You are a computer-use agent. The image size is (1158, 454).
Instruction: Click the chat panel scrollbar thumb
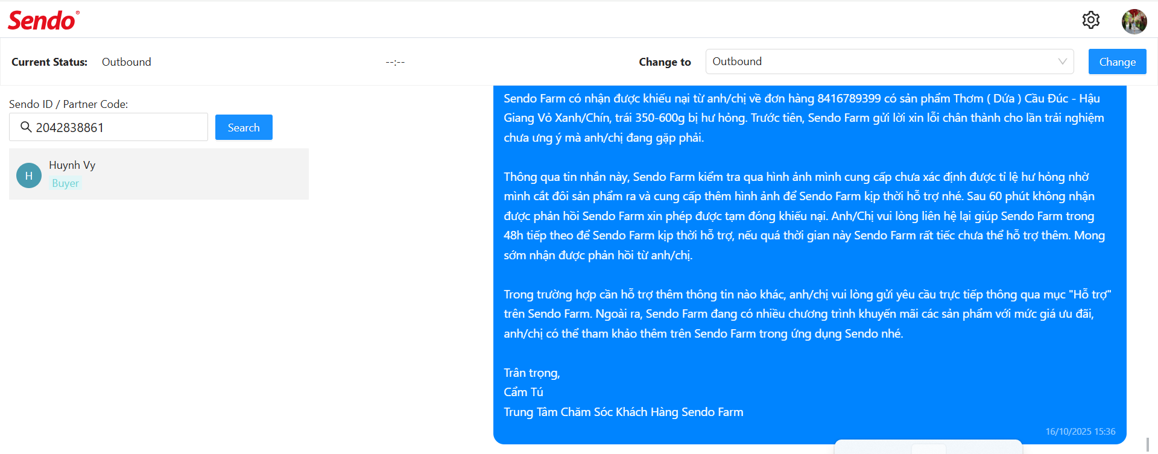[x=1147, y=445]
